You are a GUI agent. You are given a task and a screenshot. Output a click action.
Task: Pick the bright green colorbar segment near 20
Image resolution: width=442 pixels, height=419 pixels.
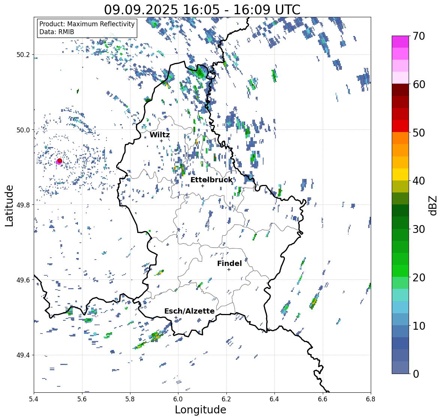[x=400, y=271]
